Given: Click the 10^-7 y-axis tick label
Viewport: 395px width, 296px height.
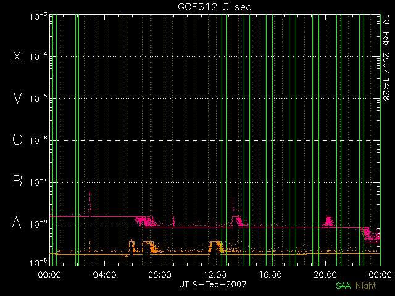Looking at the screenshot, I should pyautogui.click(x=38, y=182).
